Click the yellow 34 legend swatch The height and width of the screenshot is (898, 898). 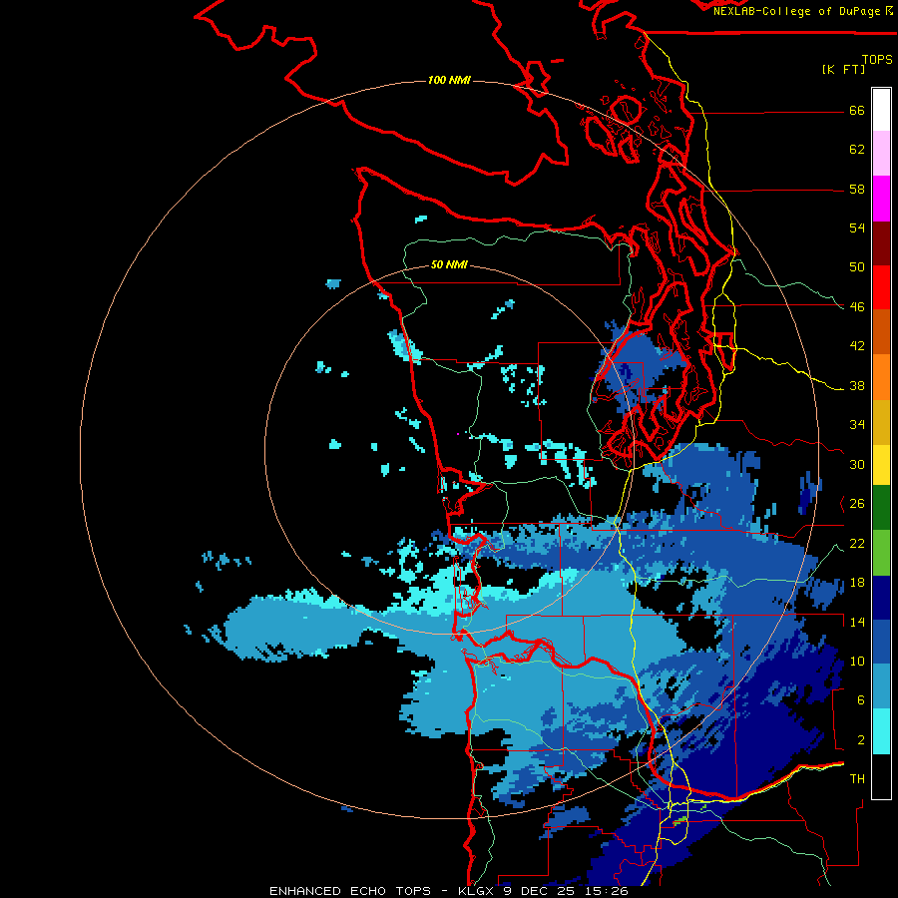coord(881,464)
